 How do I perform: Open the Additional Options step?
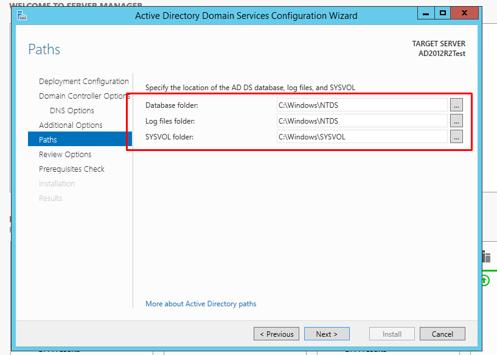(71, 125)
